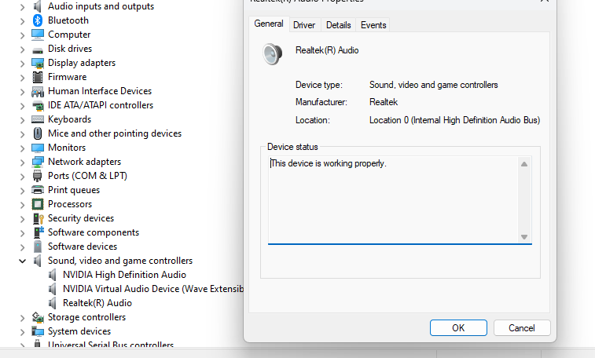Click the Audio inputs and outputs speaker icon
This screenshot has width=595, height=358.
(37, 6)
